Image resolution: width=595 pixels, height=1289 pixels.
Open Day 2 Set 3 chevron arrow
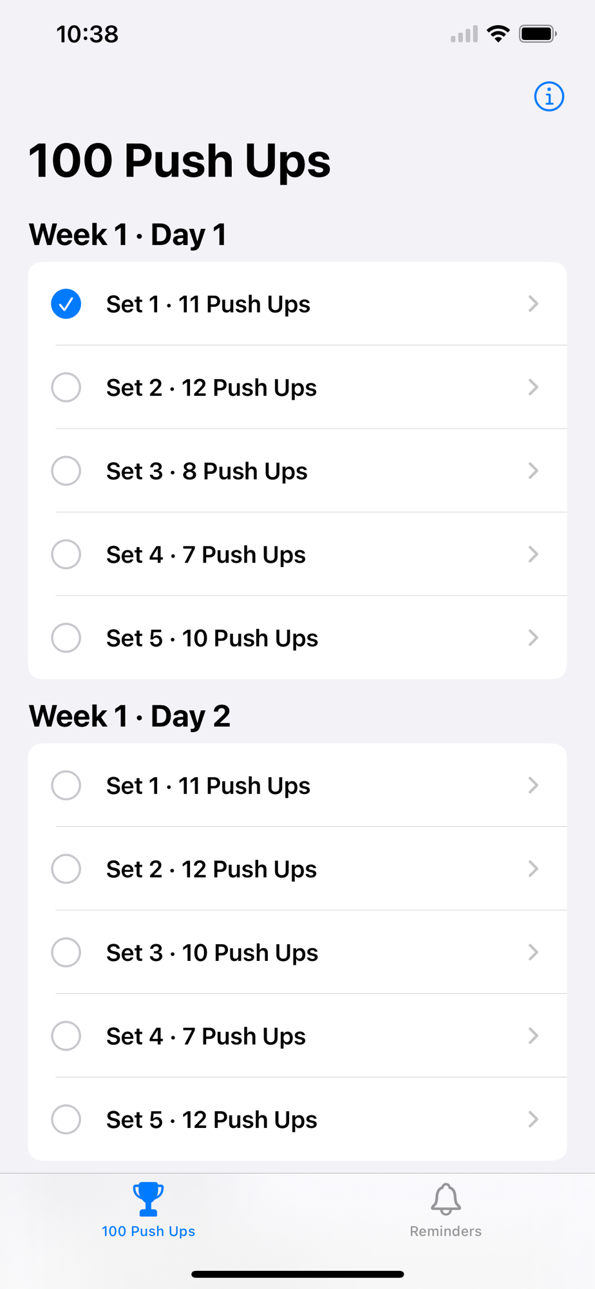click(x=533, y=952)
